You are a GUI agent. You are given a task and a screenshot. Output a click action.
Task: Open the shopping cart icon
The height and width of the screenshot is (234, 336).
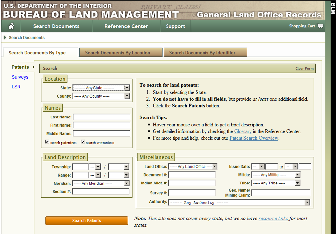click(320, 26)
